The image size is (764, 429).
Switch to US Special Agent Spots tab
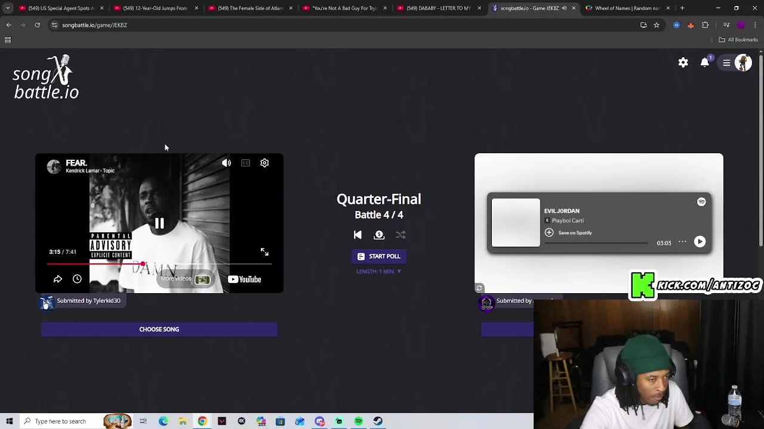[x=61, y=8]
